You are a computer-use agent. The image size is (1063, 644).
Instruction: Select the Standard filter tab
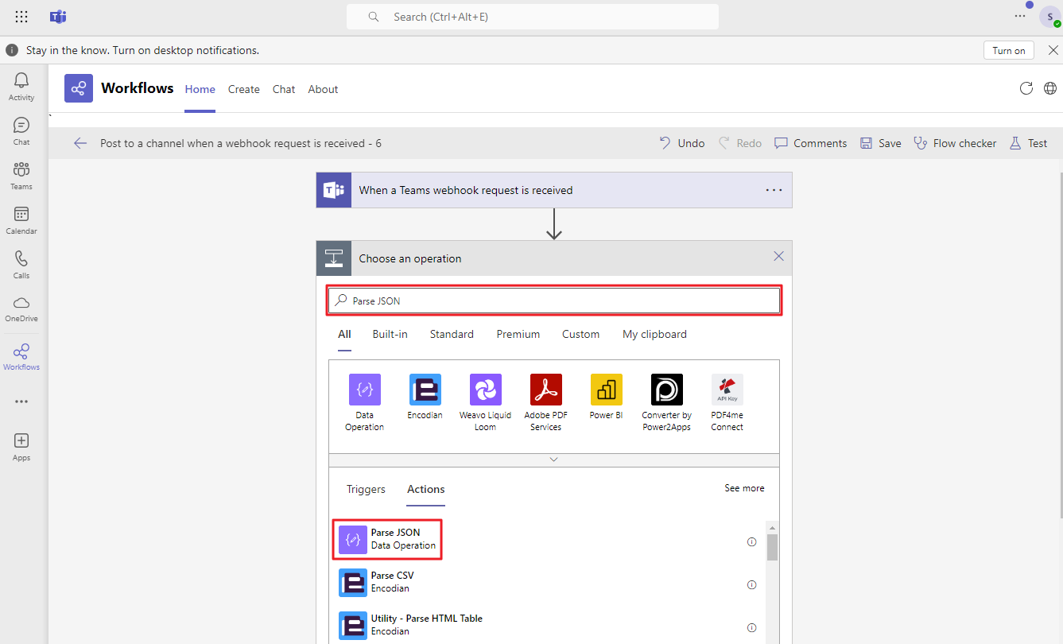452,335
